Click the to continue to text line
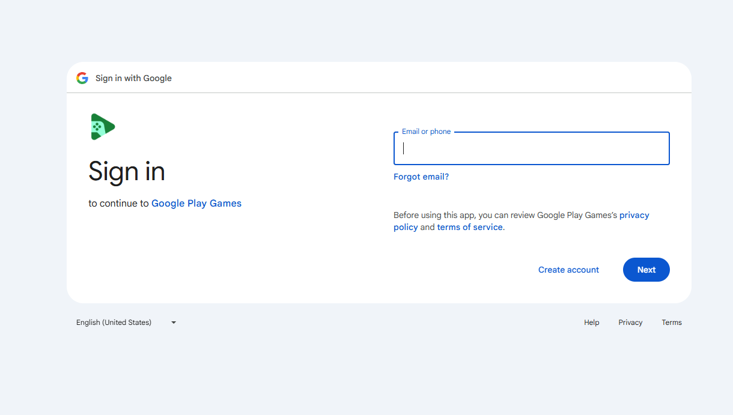The image size is (733, 415). (x=118, y=203)
